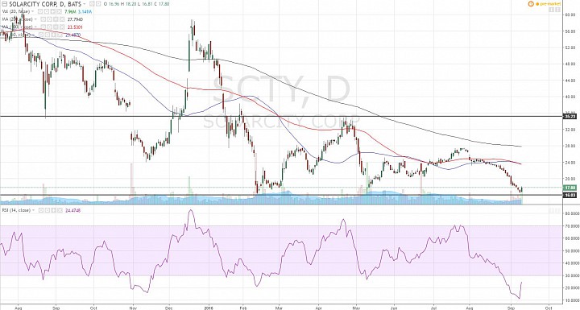Open the format icon beside the BATS title
This screenshot has height=310, width=580.
pos(98,4)
